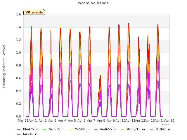Screen dimensions: 187x140
Task: Select the Redg715_in legend entry
Action: click(x=133, y=129)
